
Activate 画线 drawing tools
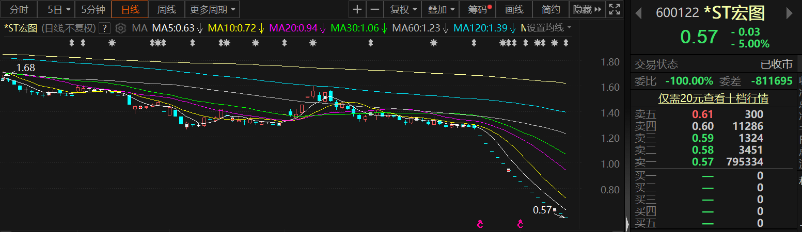[514, 9]
